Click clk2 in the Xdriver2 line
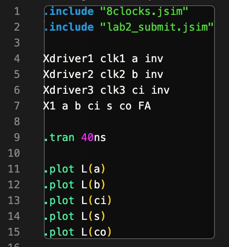 coord(113,74)
